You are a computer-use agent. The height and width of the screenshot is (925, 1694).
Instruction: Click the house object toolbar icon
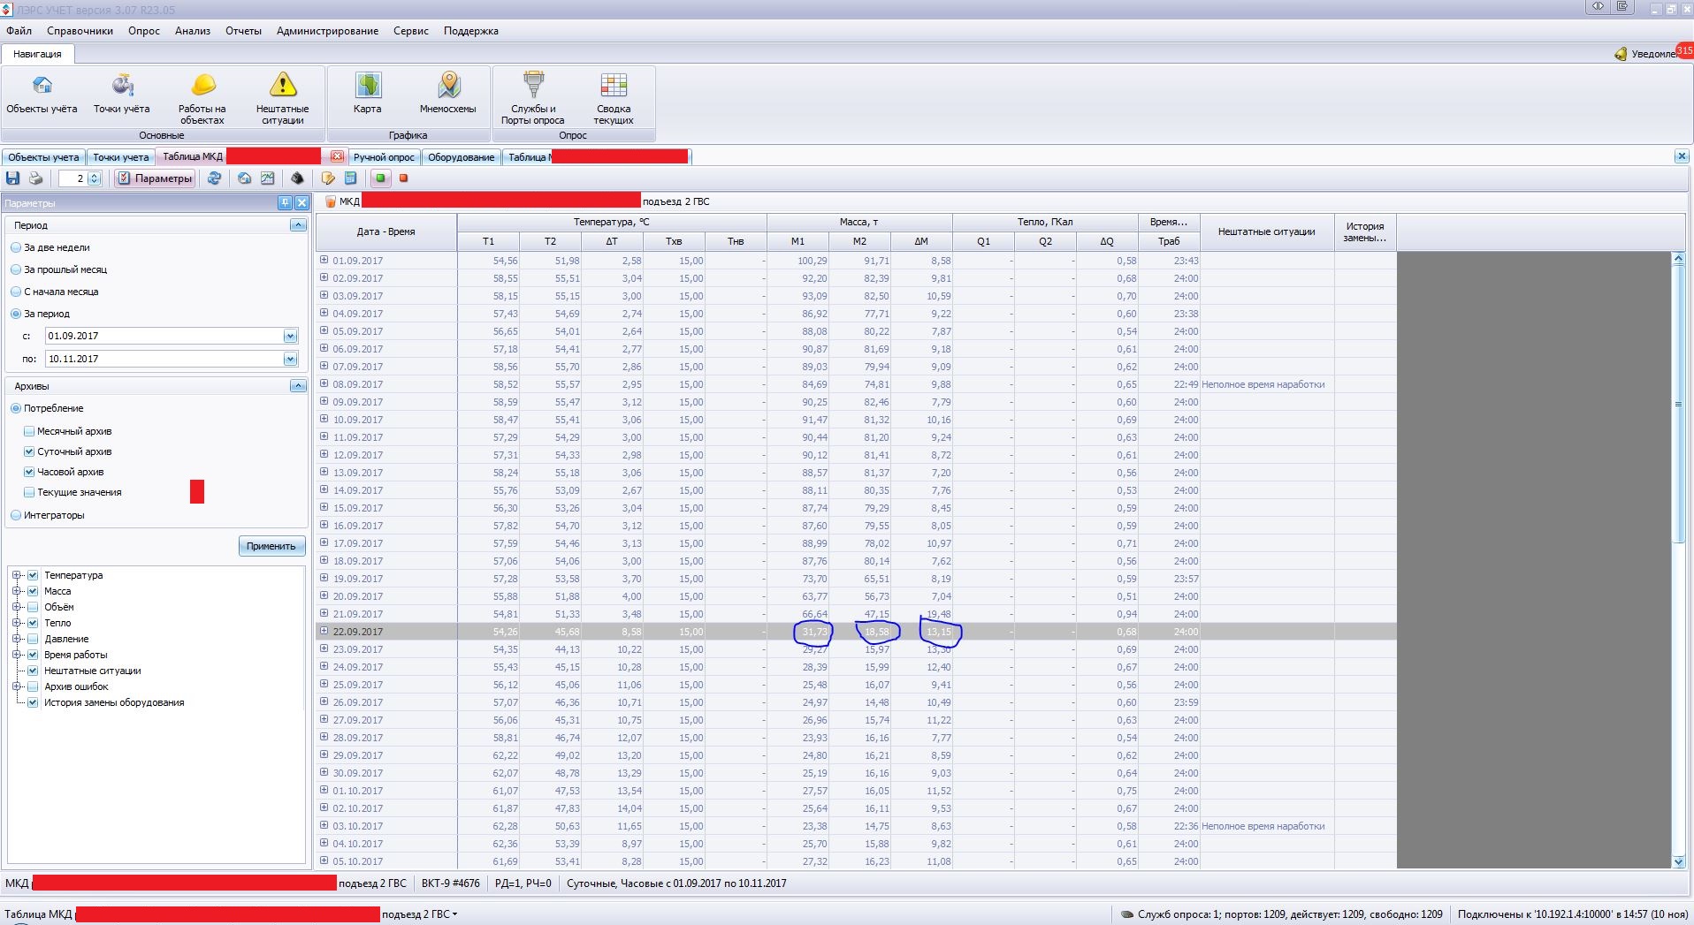point(245,178)
